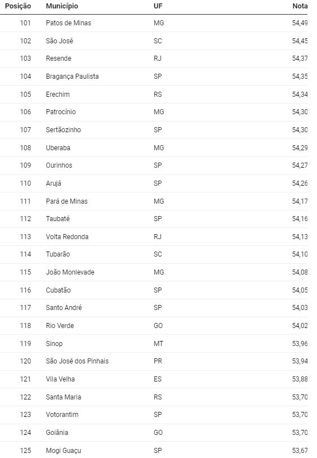Select the Uberaba row entry
Screen dimensions: 317x458
(x=154, y=148)
